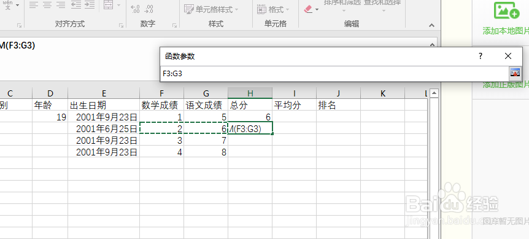529x239 pixels.
Task: Open the eraser Clear dropdown arrow
Action: coord(317,10)
